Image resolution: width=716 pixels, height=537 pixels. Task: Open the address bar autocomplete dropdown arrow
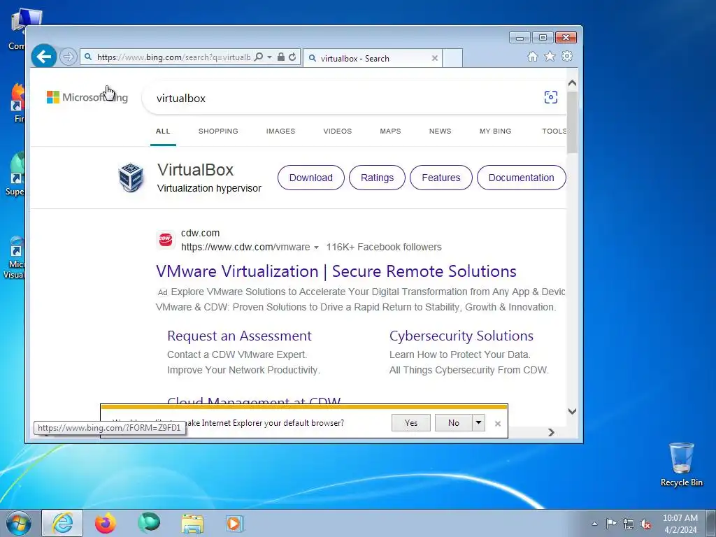point(269,57)
